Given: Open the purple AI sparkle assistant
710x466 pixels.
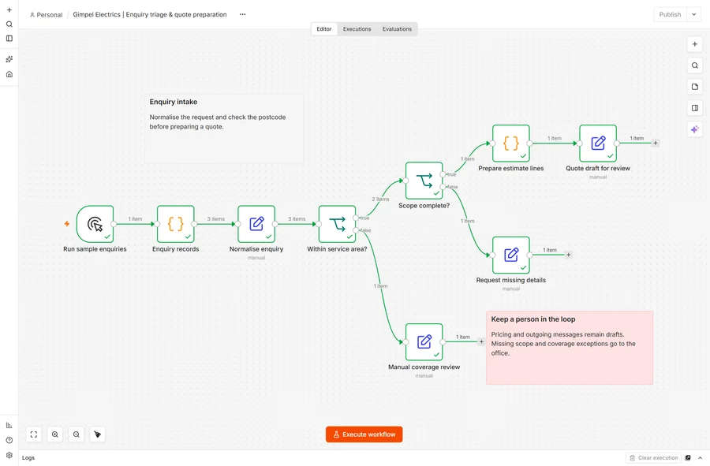Looking at the screenshot, I should click(694, 129).
